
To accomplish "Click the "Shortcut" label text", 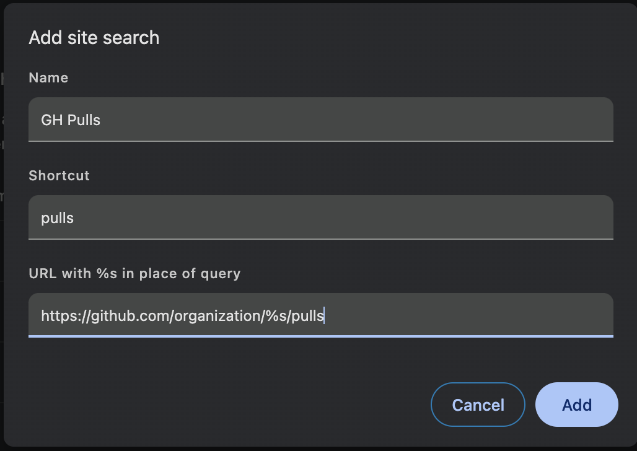I will (59, 175).
